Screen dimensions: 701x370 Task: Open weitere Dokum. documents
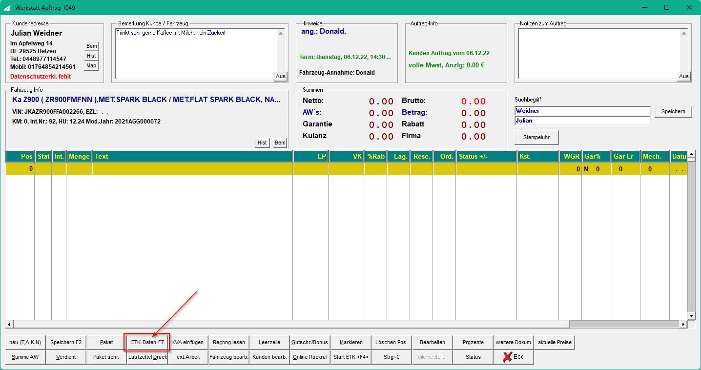coord(514,342)
